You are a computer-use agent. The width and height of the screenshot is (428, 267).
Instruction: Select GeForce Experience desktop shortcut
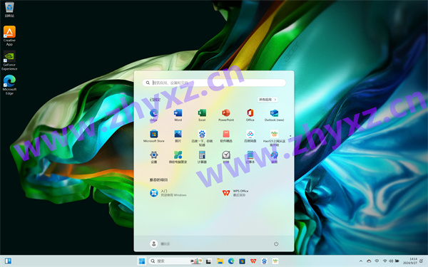click(x=9, y=61)
